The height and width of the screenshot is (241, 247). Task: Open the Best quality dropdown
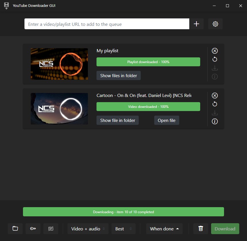[x=123, y=229]
